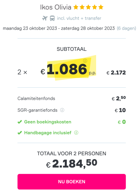Click the Geen boekingskosten text
The width and height of the screenshot is (140, 193).
click(48, 122)
